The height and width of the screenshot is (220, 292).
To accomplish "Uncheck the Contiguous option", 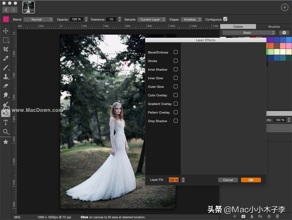I will tap(225, 19).
